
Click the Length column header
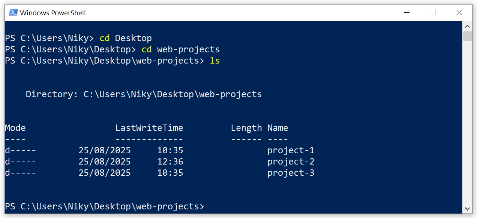(246, 128)
